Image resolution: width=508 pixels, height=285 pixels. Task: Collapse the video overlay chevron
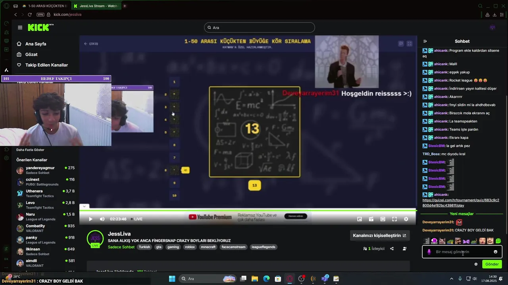[x=84, y=207]
